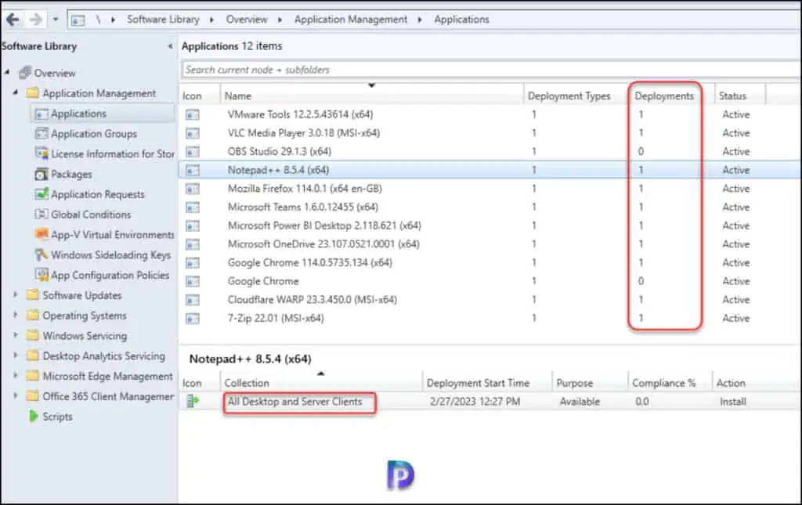Click the OBS Studio application icon
Image resolution: width=802 pixels, height=505 pixels.
pos(193,152)
